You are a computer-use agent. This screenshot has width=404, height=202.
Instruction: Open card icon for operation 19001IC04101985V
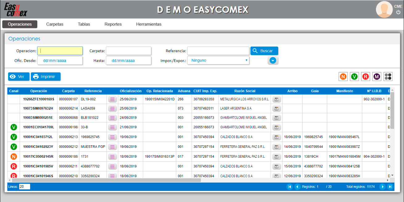[277, 167]
